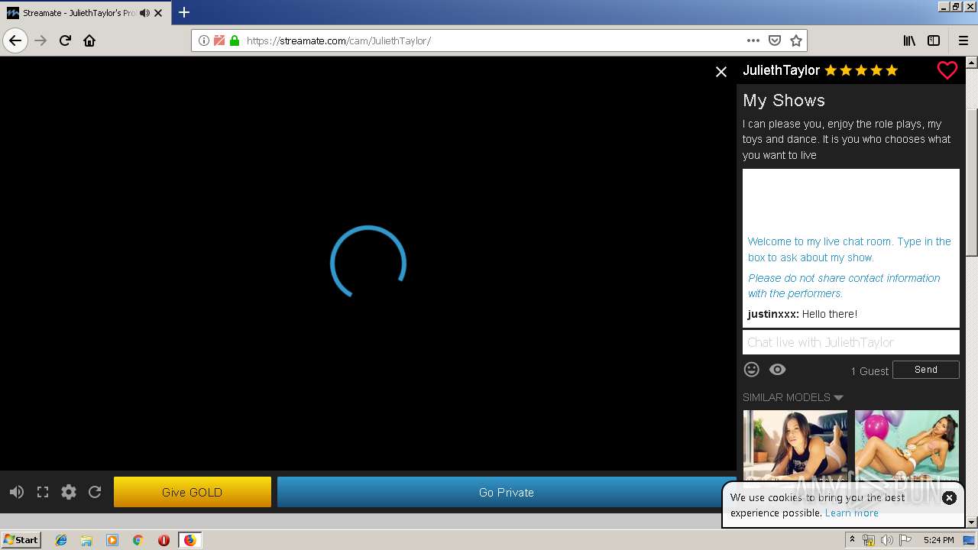Go to the Firefox Home page icon
This screenshot has height=550, width=978.
89,40
